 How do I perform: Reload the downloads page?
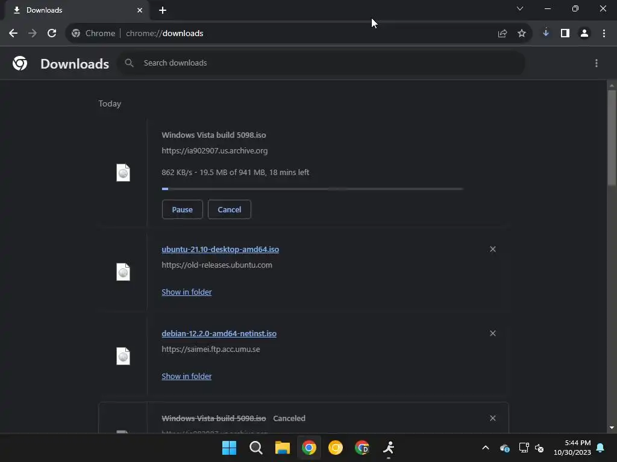(x=52, y=34)
